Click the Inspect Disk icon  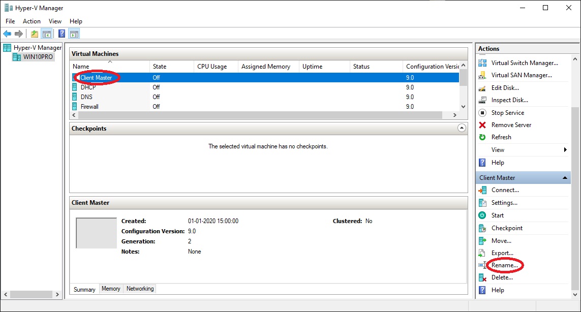click(482, 100)
